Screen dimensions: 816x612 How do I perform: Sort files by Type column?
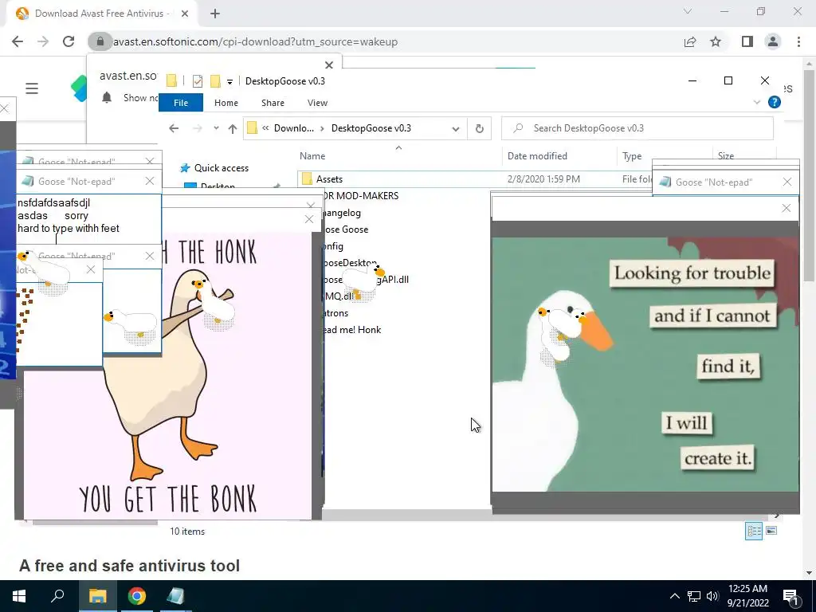pyautogui.click(x=632, y=156)
